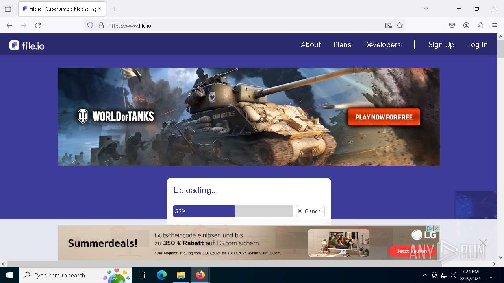Click the address bar URL field
This screenshot has width=504, height=283.
[x=244, y=26]
